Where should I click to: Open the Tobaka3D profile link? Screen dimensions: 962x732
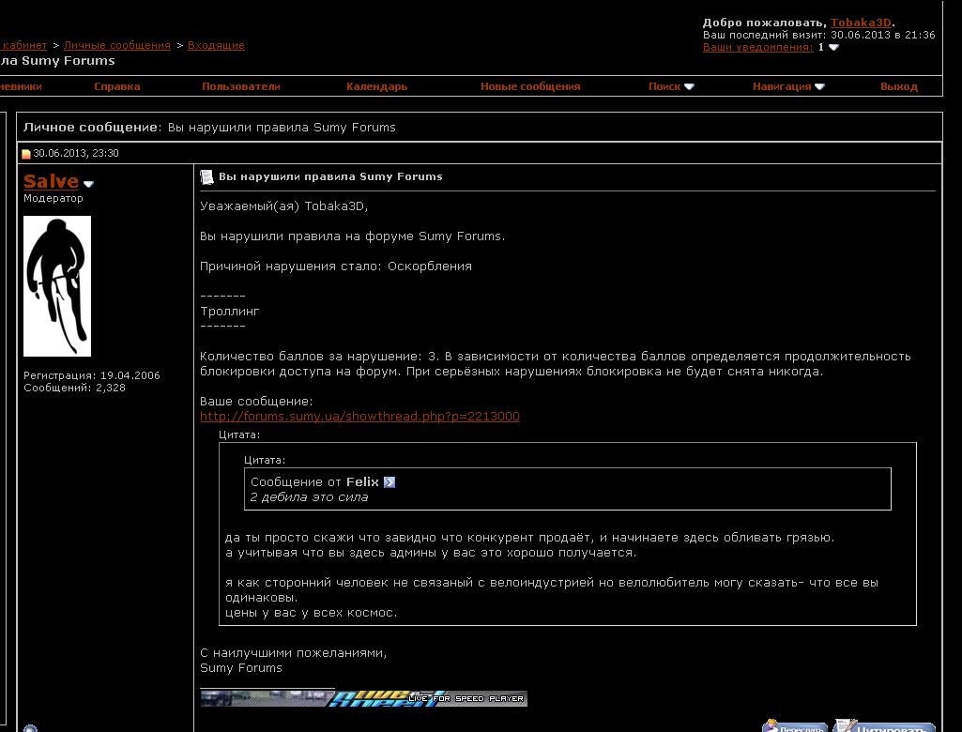[862, 23]
